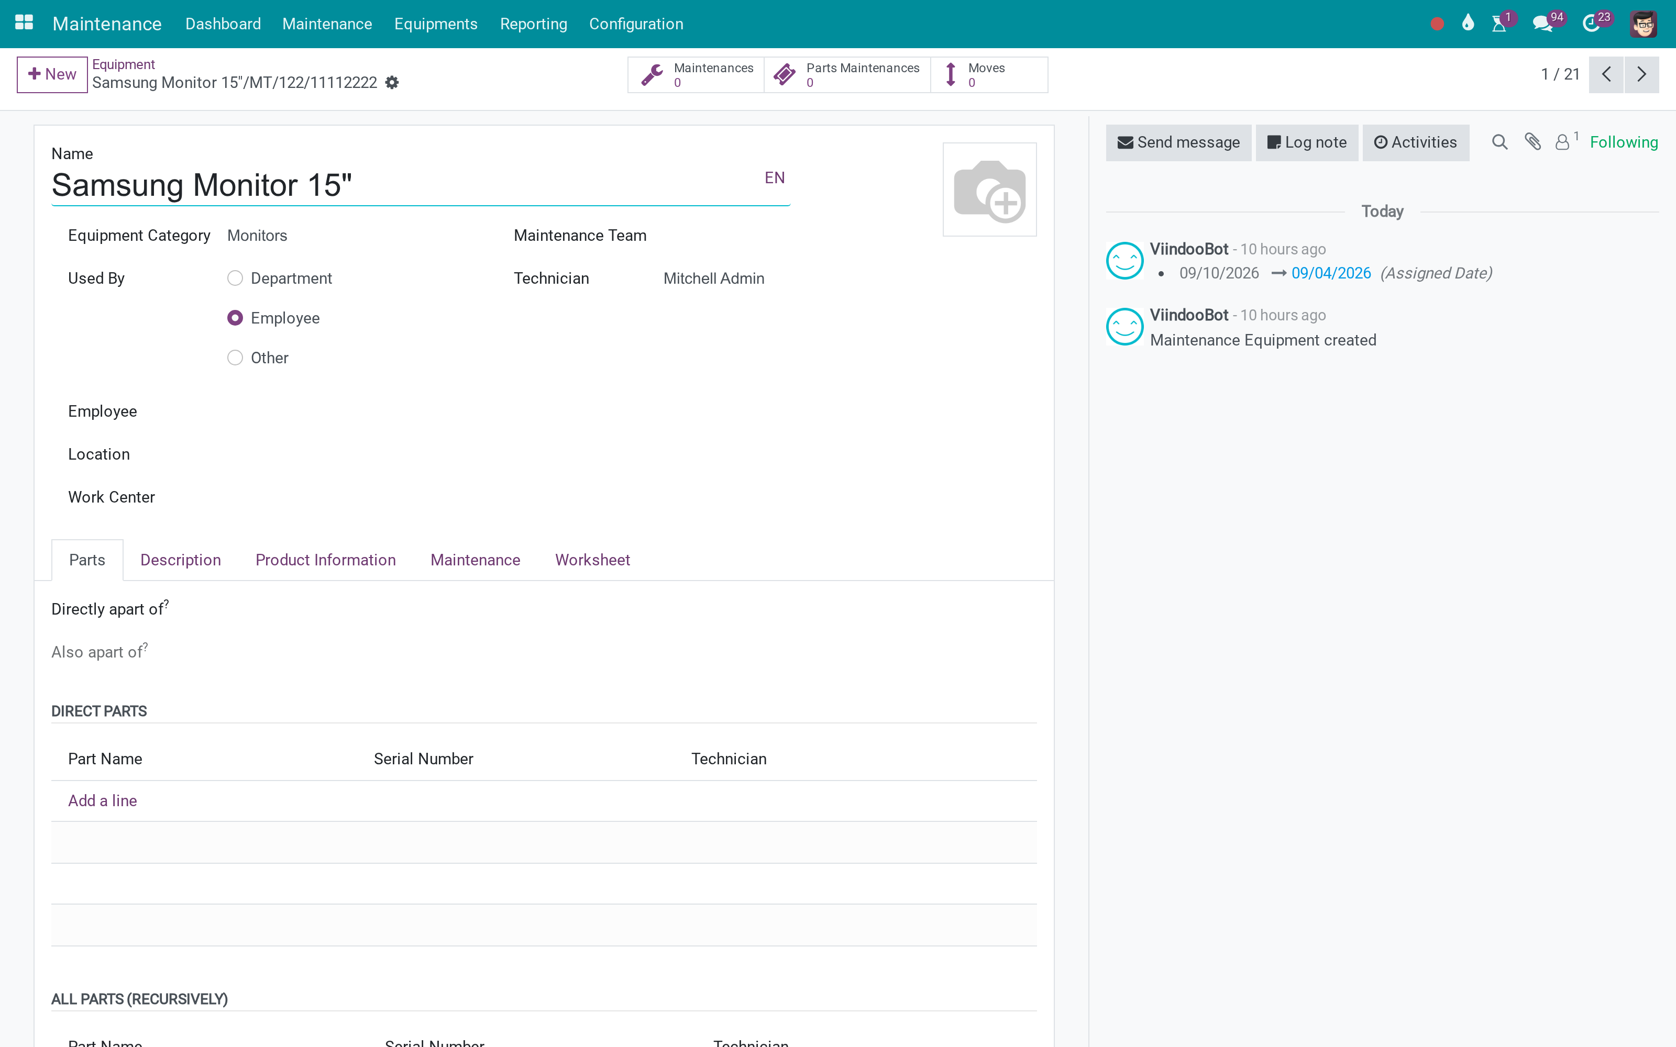The width and height of the screenshot is (1676, 1047).
Task: View Parts Maintenances stat button
Action: coord(847,75)
